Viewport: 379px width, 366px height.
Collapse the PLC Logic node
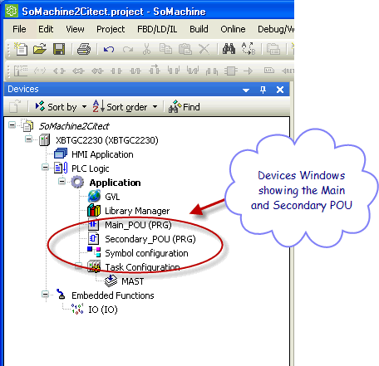point(45,167)
